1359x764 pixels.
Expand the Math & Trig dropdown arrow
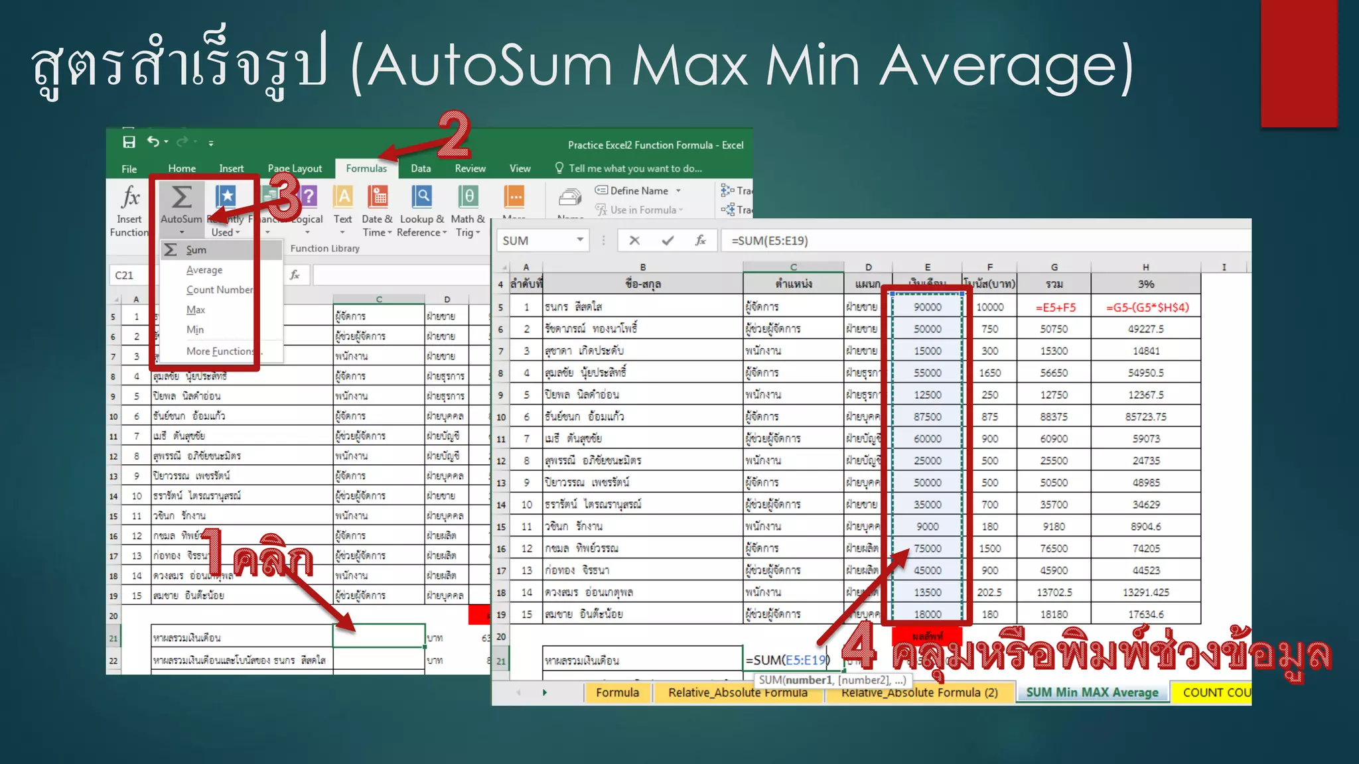(x=478, y=233)
